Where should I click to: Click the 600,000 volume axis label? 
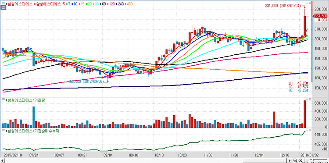point(321,103)
